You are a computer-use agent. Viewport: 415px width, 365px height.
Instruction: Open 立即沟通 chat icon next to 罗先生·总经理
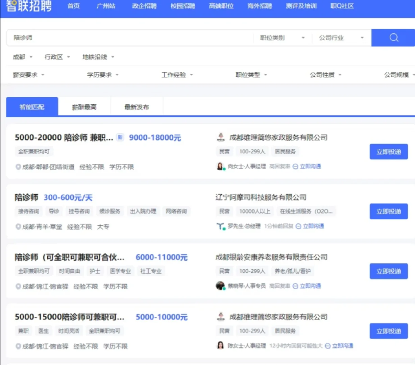coord(298,226)
